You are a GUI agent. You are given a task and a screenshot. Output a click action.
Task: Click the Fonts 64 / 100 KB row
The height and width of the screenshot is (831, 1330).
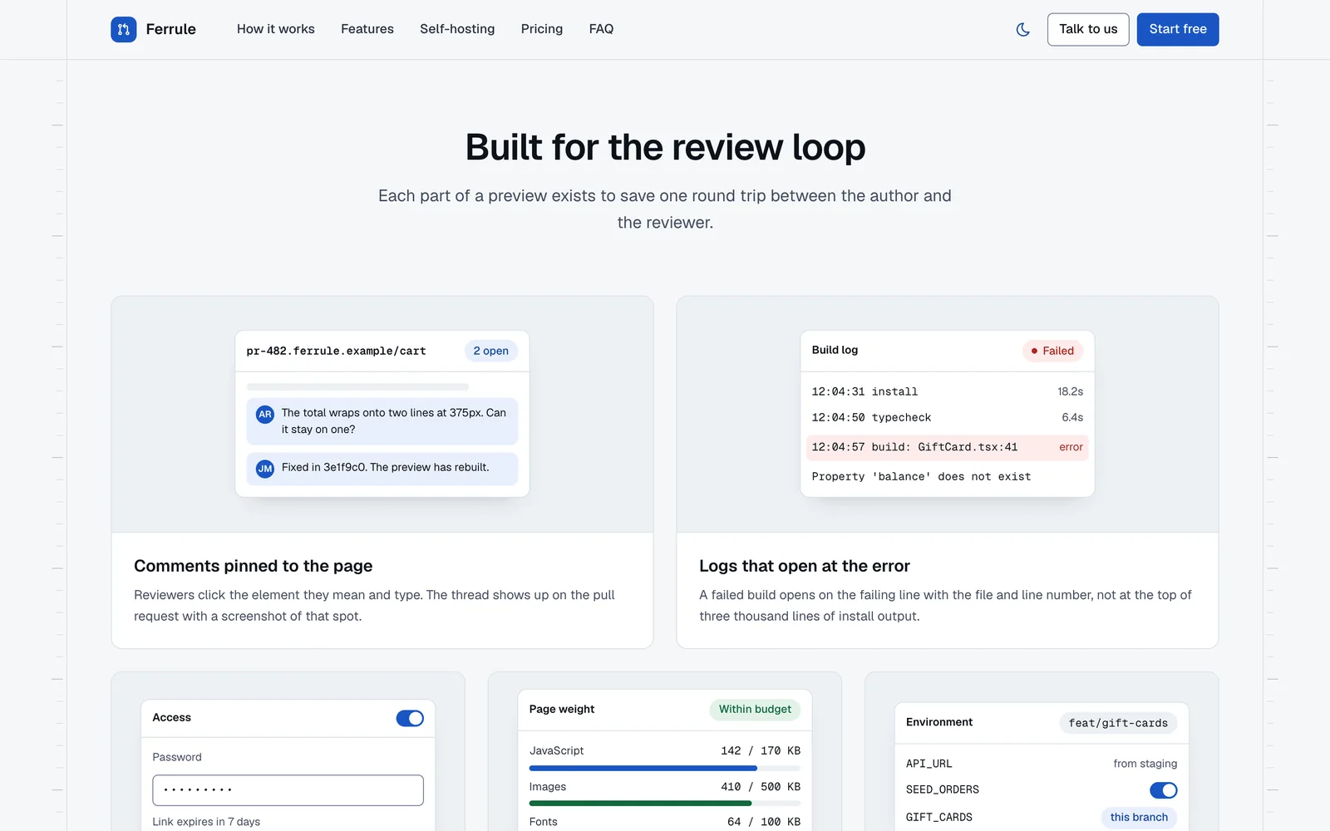pos(665,822)
